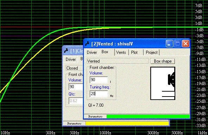The width and height of the screenshot is (208, 135).
Task: Go to the Project tab
Action: [x=152, y=52]
